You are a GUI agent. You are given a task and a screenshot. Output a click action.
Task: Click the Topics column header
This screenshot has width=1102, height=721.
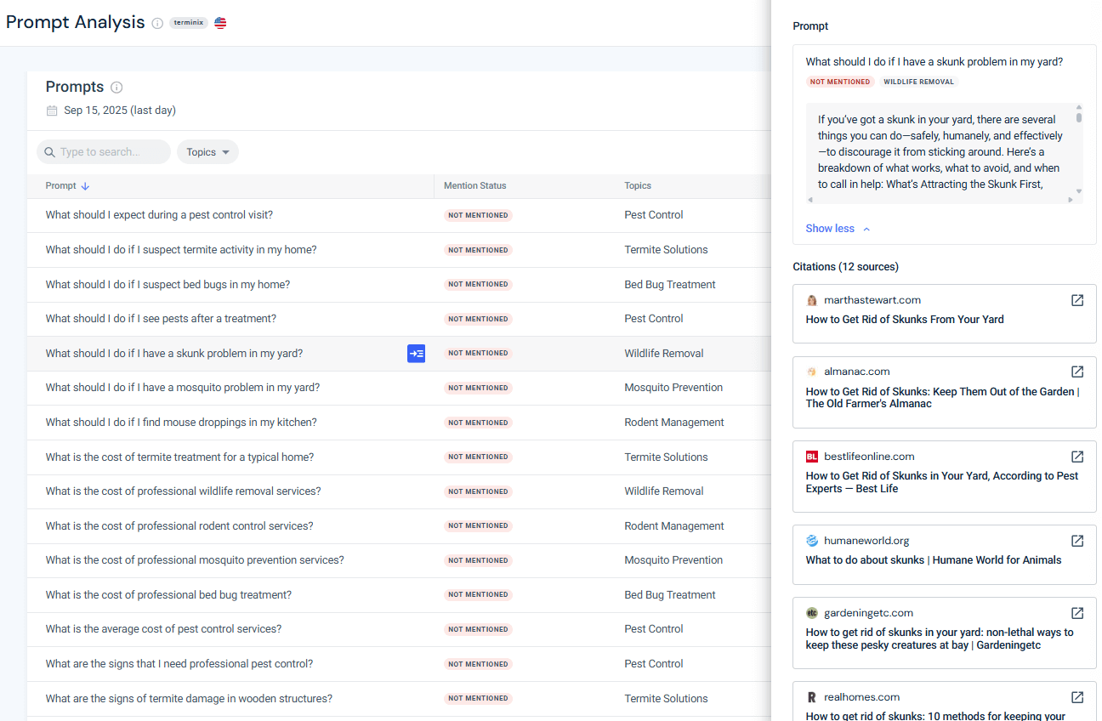pos(638,186)
